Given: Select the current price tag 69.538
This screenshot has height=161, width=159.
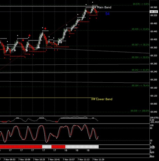Looking at the screenshot, I should 154,12.
